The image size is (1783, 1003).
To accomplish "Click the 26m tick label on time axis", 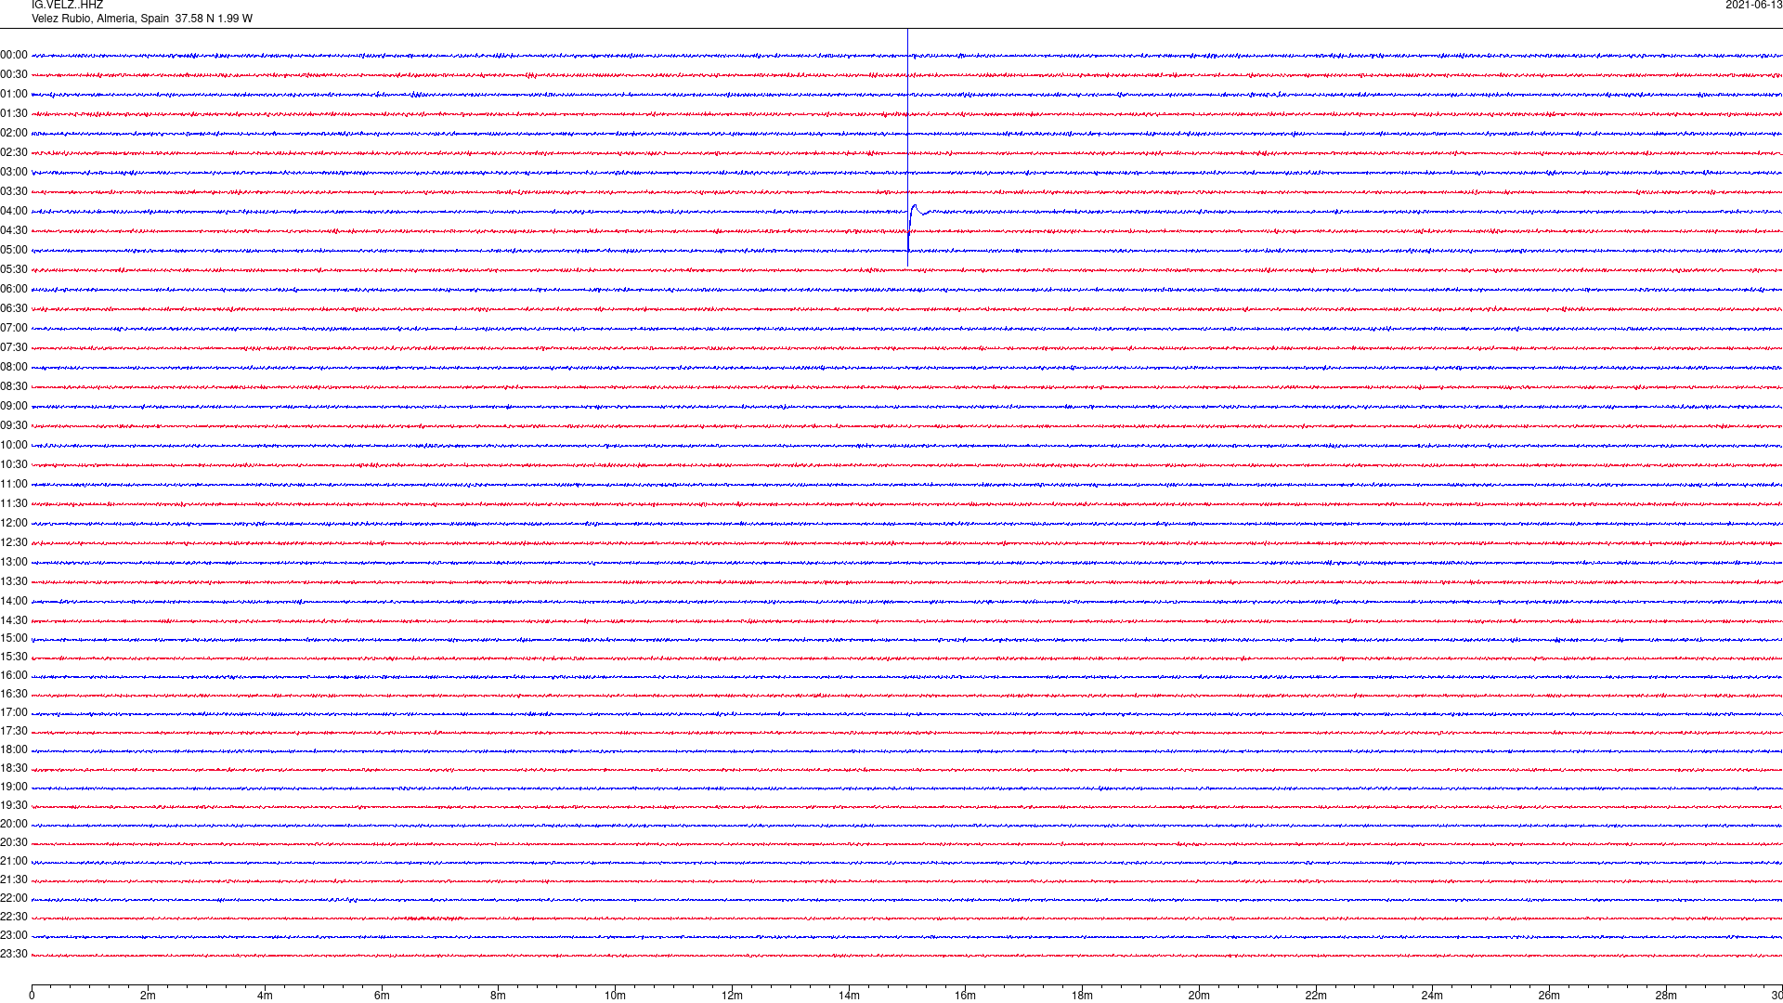I will [1549, 996].
